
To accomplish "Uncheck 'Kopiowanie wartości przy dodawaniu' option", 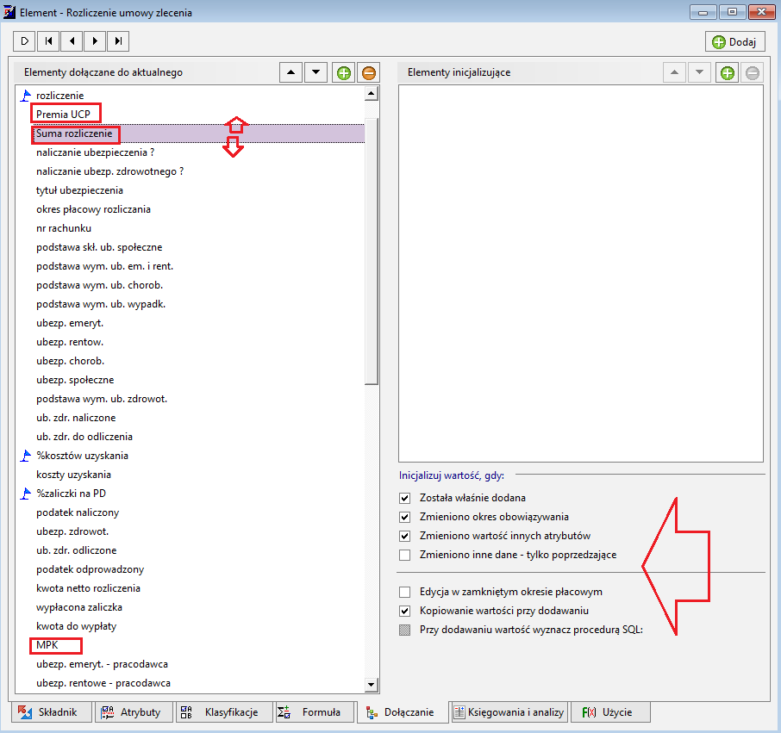I will tap(405, 611).
